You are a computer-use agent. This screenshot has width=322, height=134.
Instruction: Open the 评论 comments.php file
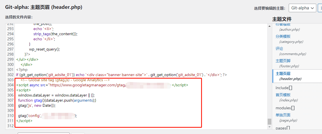coord(279,49)
